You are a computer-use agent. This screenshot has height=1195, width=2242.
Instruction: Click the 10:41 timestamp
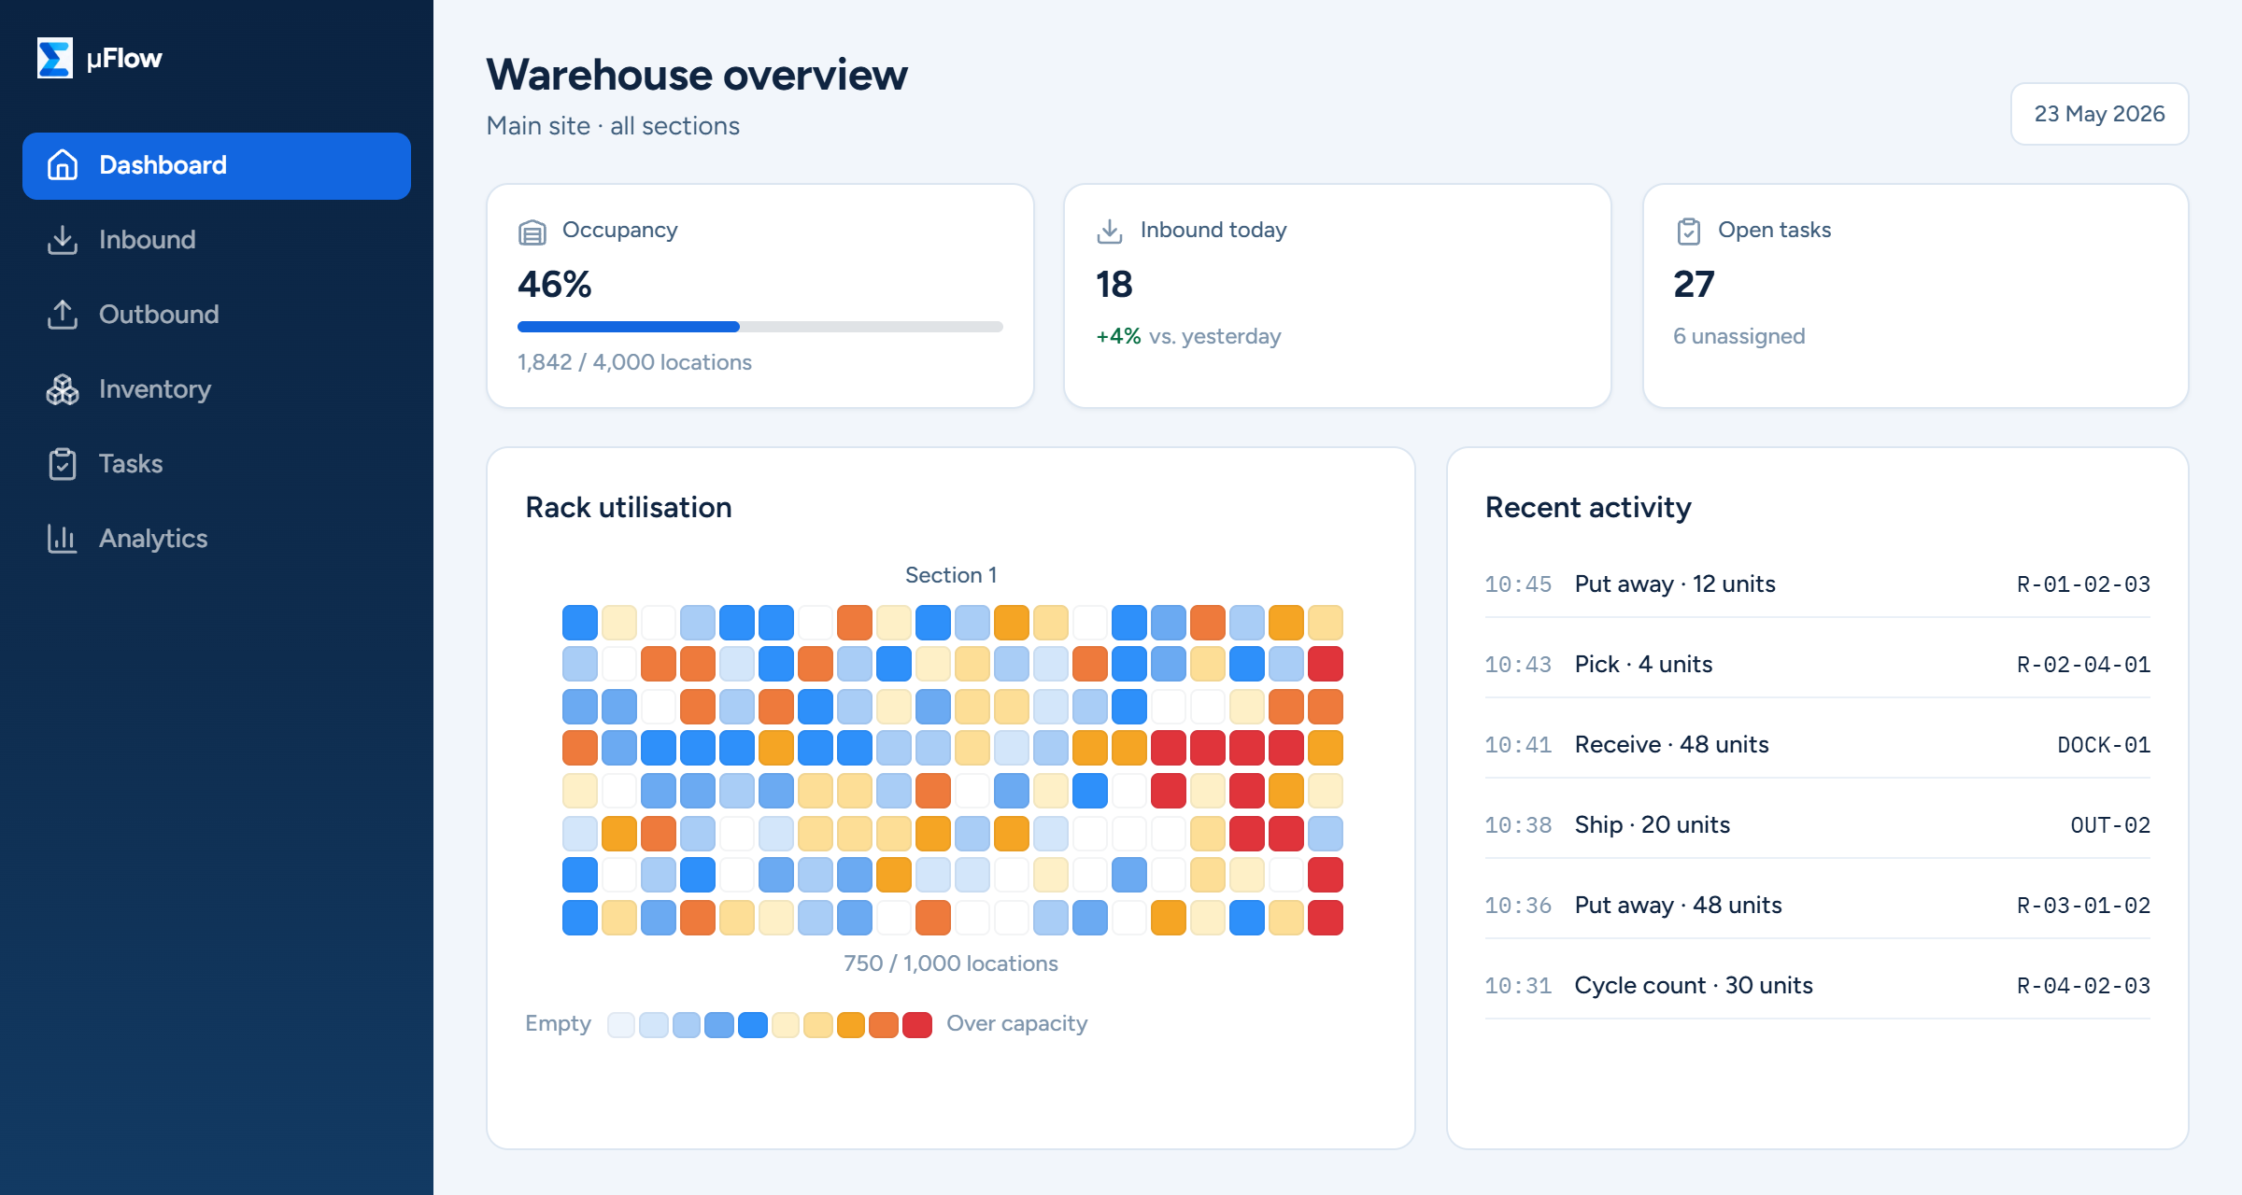[x=1518, y=745]
